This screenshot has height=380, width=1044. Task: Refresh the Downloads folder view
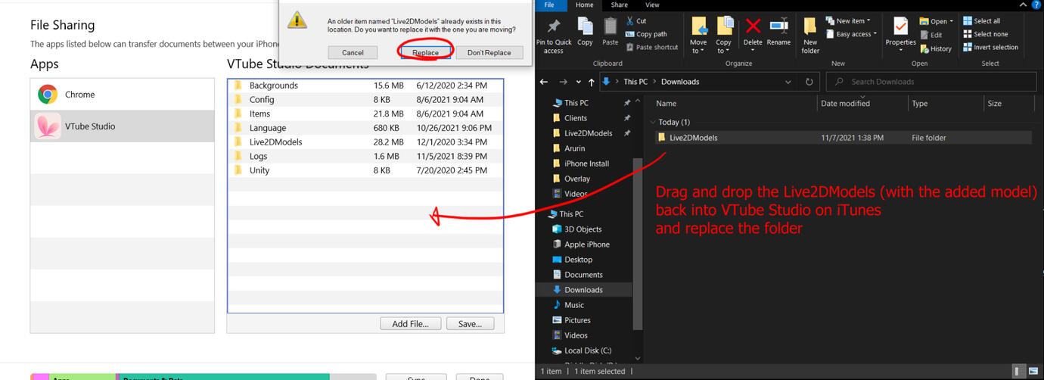(x=809, y=82)
